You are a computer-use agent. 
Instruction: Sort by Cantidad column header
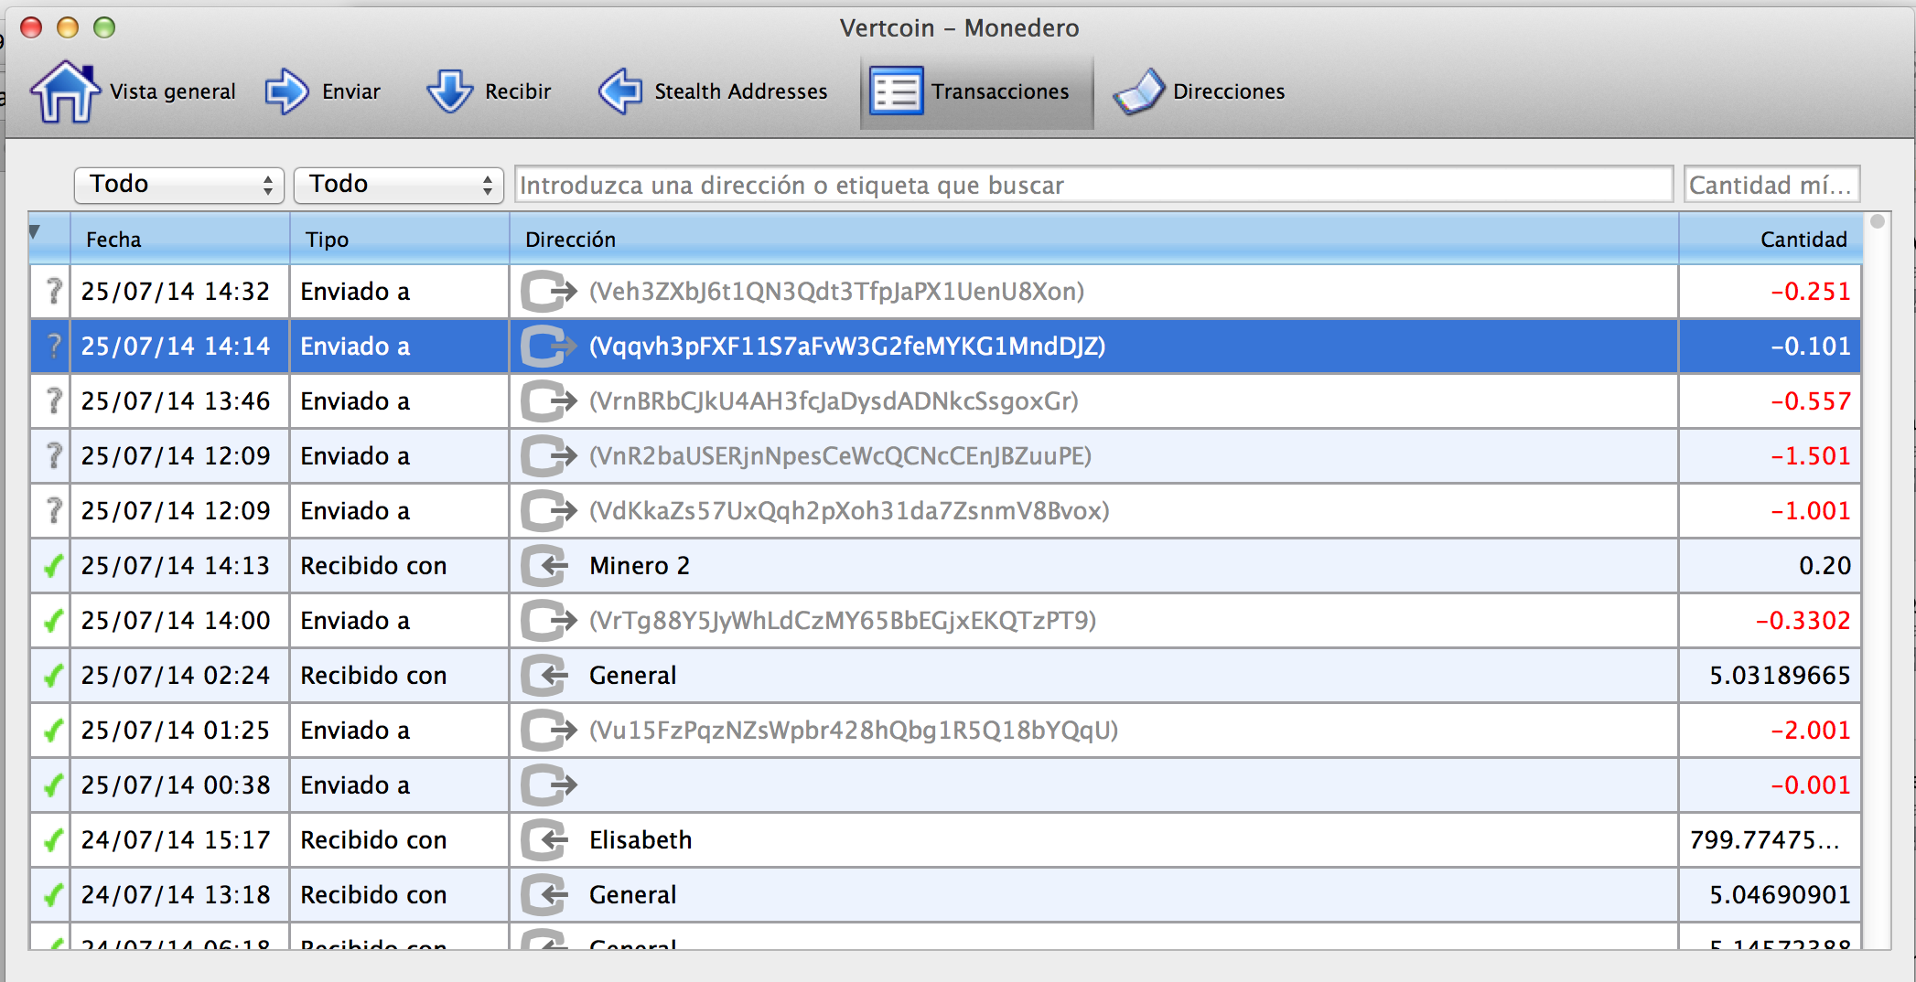[1771, 240]
